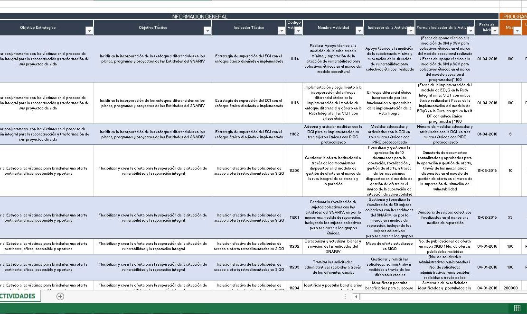Select the cell beginning 'Caracterizar y actualizar bienes'
The width and height of the screenshot is (527, 314).
[333, 246]
